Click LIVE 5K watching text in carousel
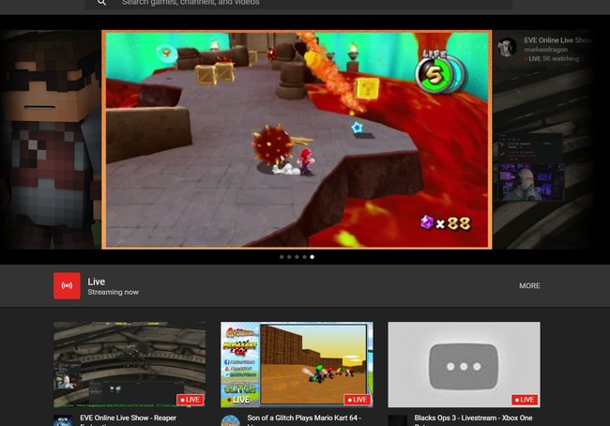Viewport: 610px width, 426px height. click(x=551, y=59)
